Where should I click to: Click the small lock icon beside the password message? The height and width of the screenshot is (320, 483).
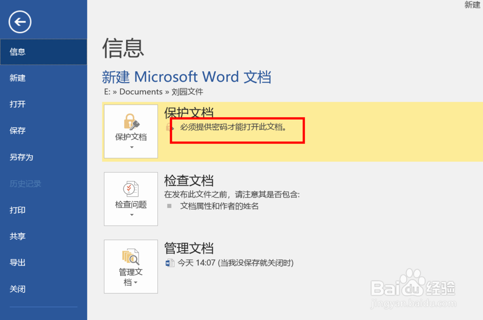pyautogui.click(x=170, y=127)
